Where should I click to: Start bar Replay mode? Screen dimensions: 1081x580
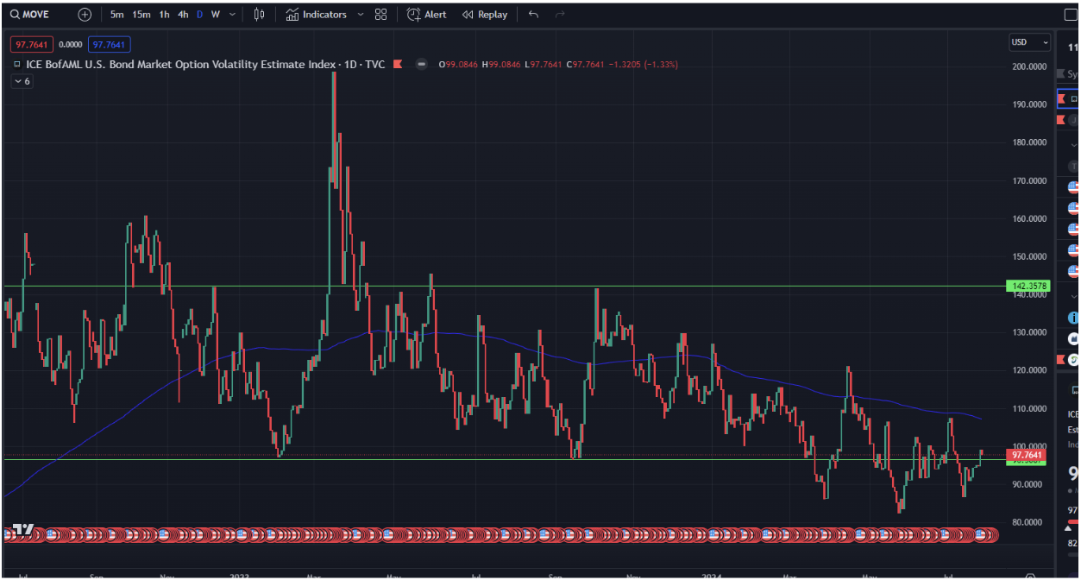[485, 15]
